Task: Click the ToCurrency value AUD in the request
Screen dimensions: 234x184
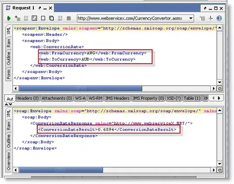Action: tap(85, 59)
